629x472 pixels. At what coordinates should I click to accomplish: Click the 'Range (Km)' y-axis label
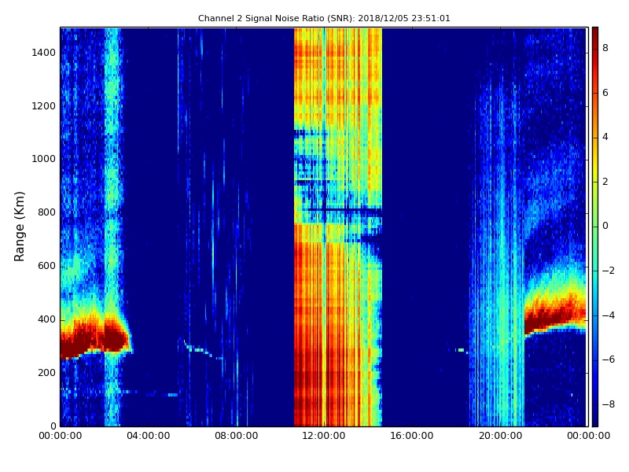(x=19, y=227)
